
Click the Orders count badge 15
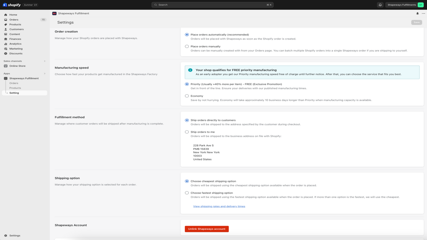(x=43, y=20)
